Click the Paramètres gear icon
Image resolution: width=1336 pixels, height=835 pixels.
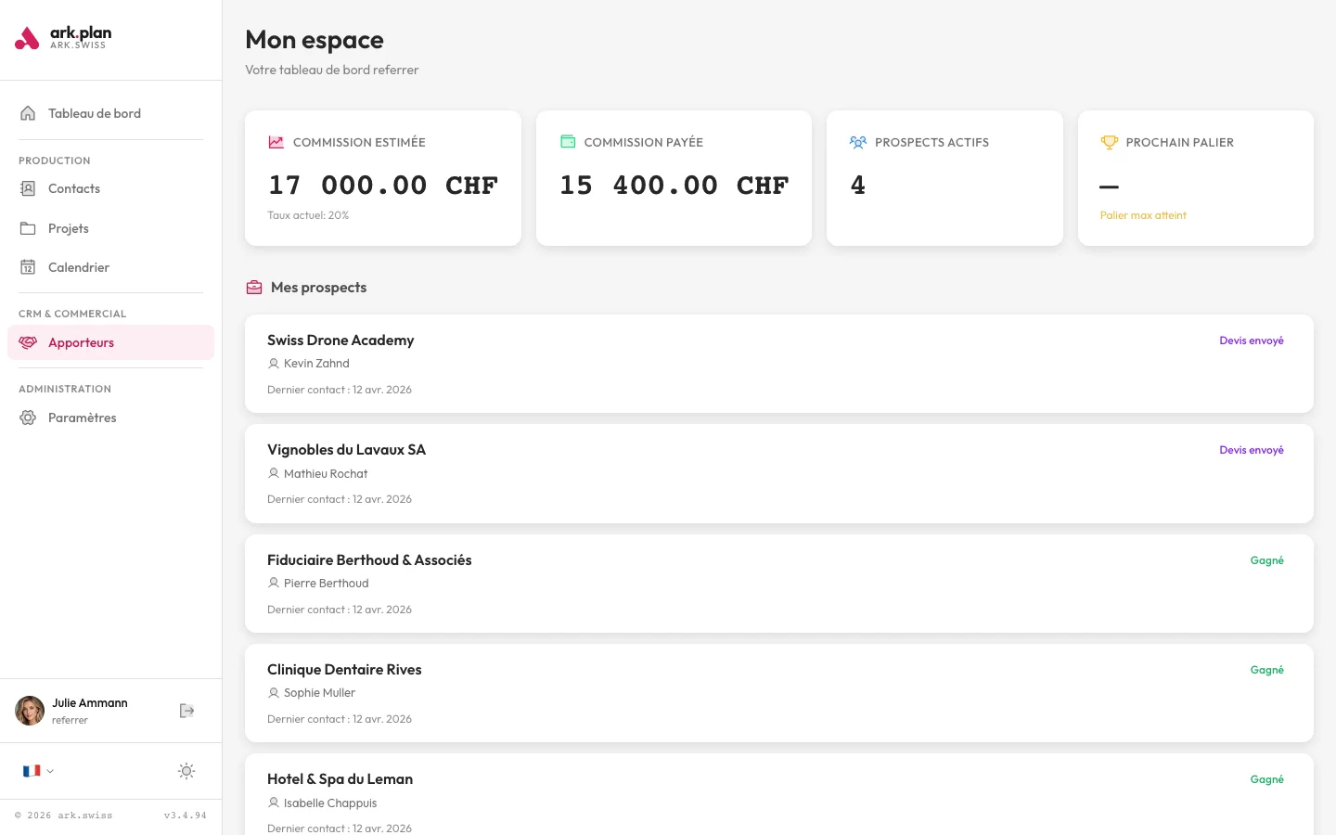click(x=28, y=417)
